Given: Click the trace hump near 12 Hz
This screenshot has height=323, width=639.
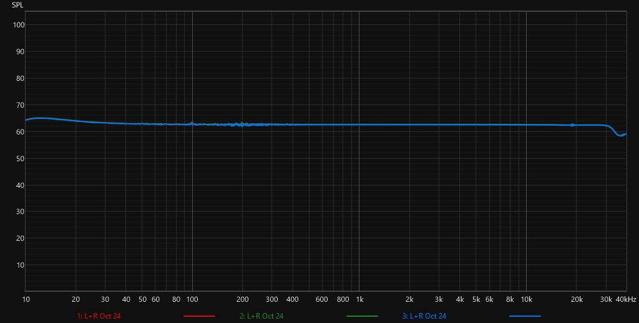Looking at the screenshot, I should [39, 118].
